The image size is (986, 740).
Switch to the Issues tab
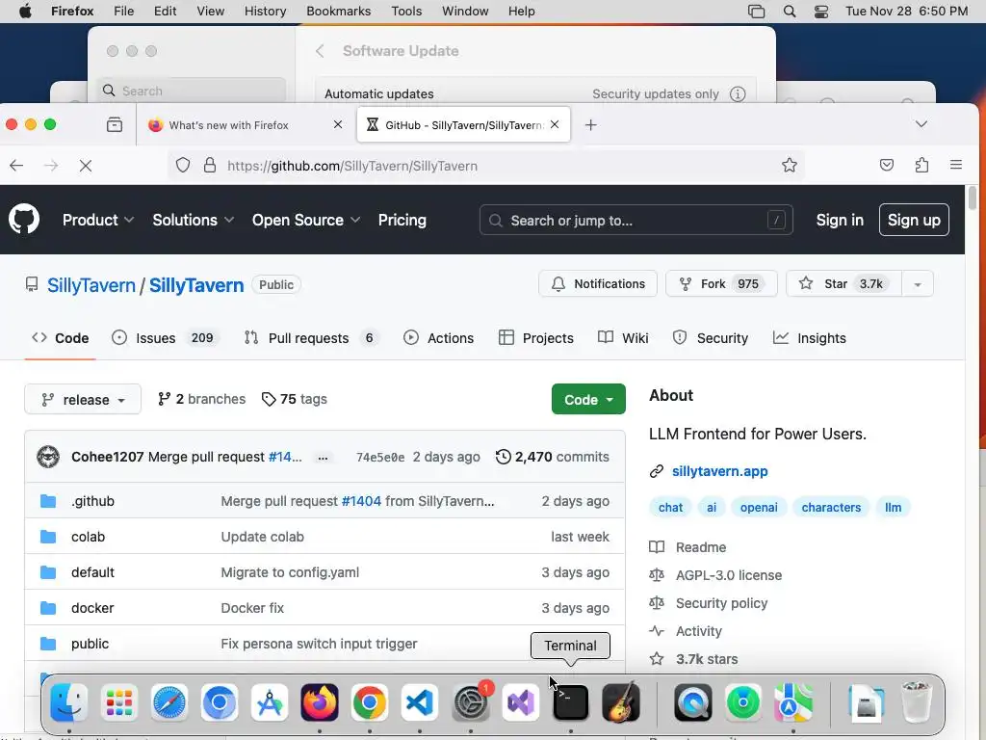tap(166, 338)
